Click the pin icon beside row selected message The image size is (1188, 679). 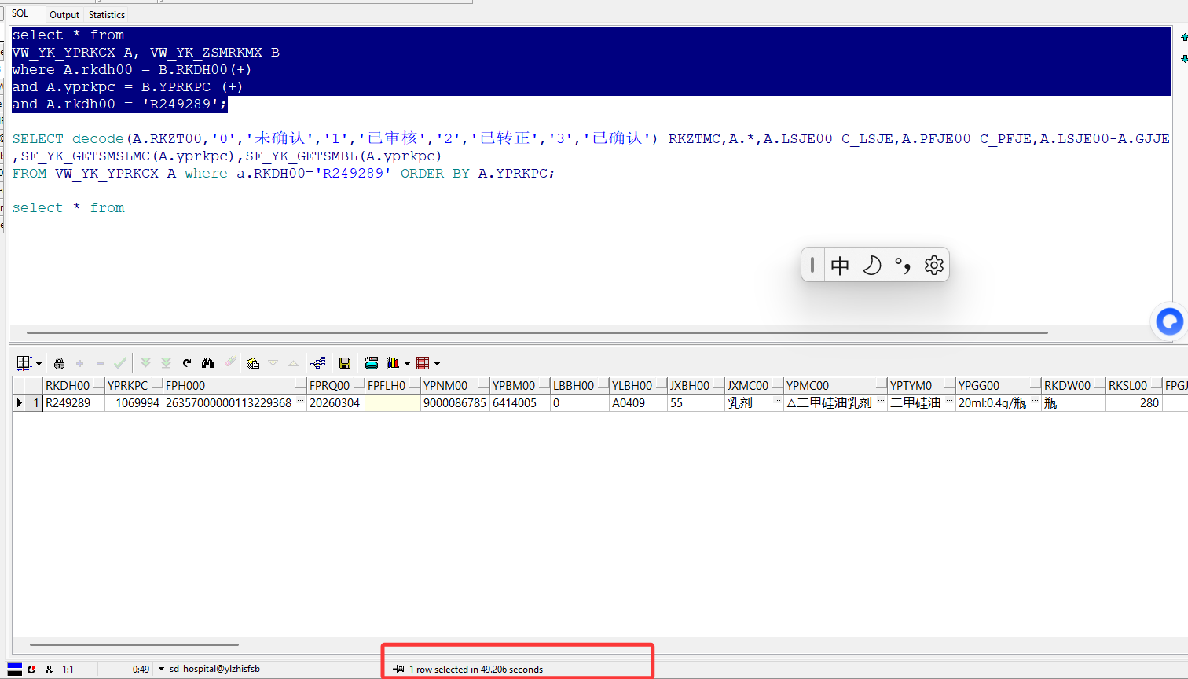pos(399,669)
